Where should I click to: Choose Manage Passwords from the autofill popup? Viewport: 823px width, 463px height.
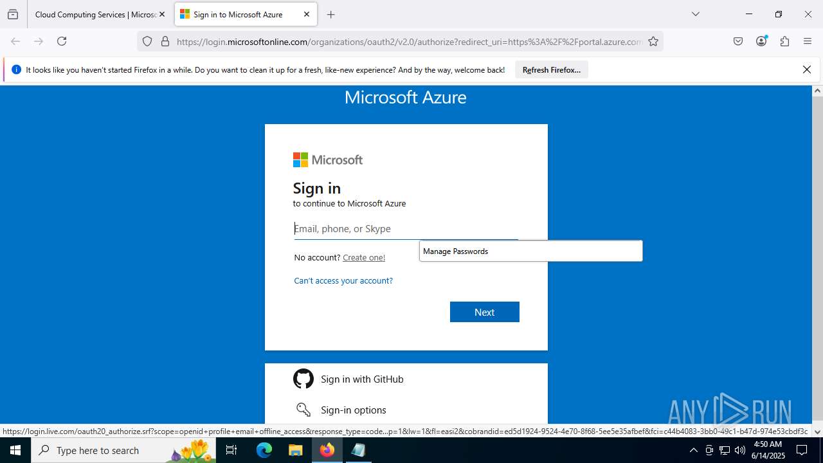(x=531, y=251)
